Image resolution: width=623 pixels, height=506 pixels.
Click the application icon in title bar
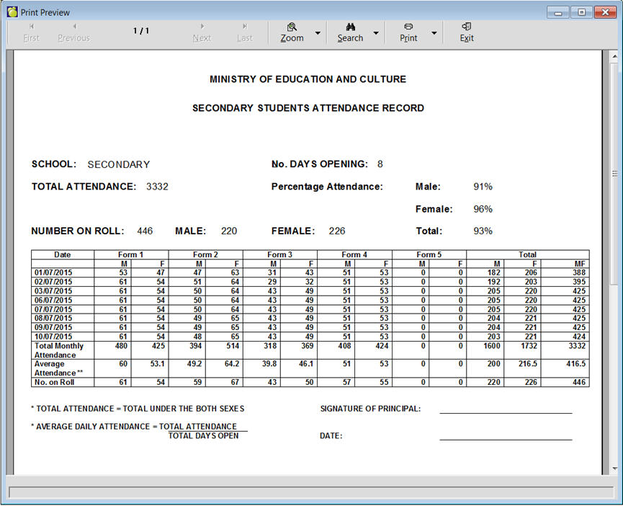(x=12, y=12)
